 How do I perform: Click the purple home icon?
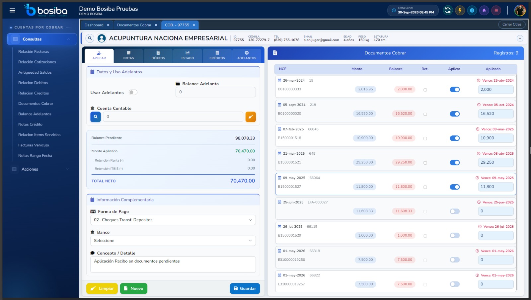click(484, 10)
